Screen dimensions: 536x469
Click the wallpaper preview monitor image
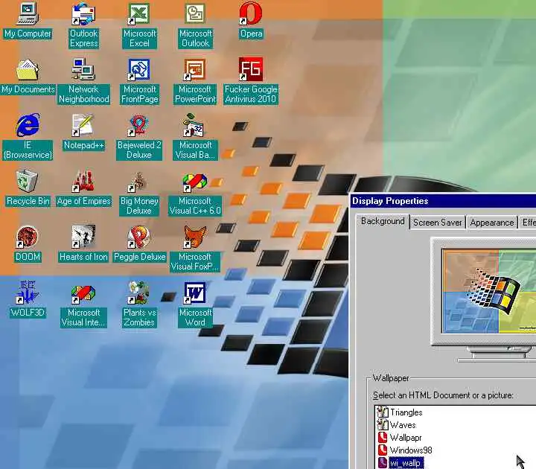point(489,291)
